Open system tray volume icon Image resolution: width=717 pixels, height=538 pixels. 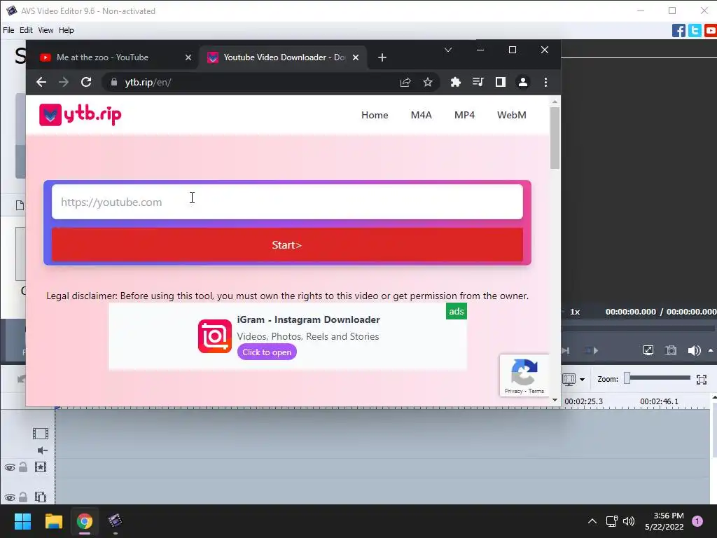pyautogui.click(x=629, y=521)
